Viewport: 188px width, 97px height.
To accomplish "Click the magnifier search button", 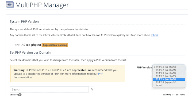I will click(92, 89).
